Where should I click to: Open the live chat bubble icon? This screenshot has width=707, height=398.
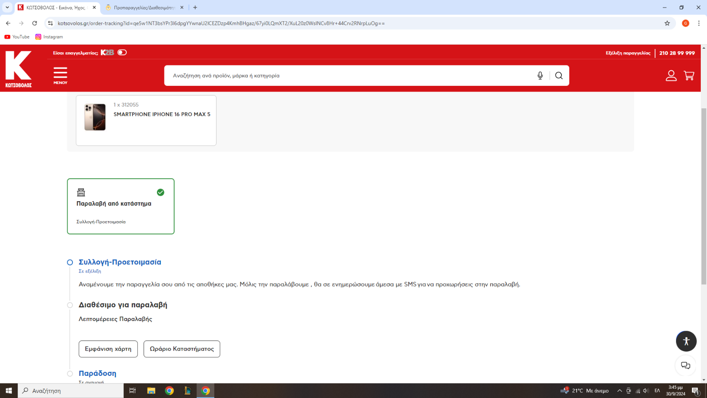pos(685,365)
